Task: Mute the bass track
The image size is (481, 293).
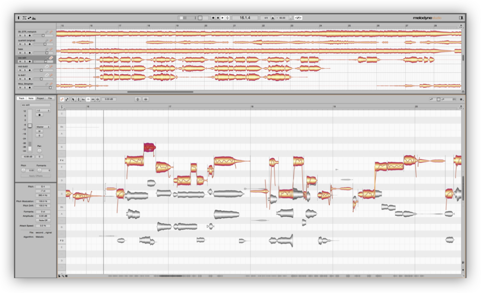Action: 20,53
